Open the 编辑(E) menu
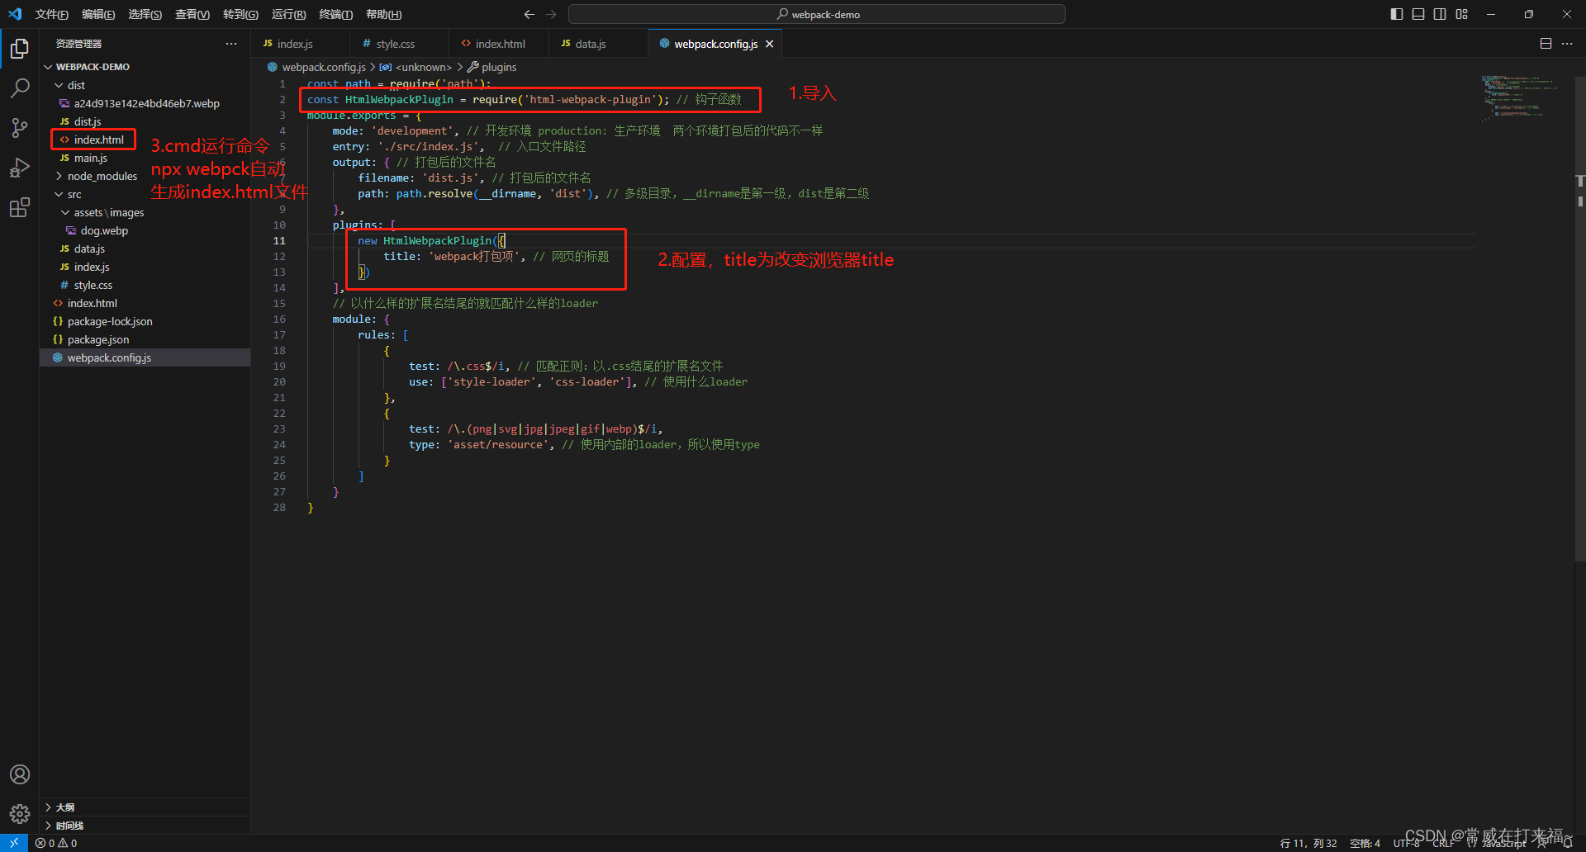The height and width of the screenshot is (852, 1586). tap(98, 14)
